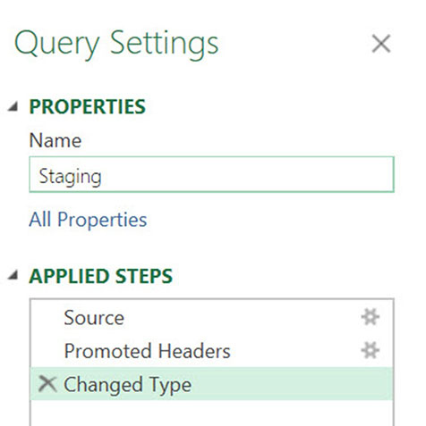This screenshot has width=426, height=426.
Task: Click the Name field containing Staging
Action: click(211, 174)
